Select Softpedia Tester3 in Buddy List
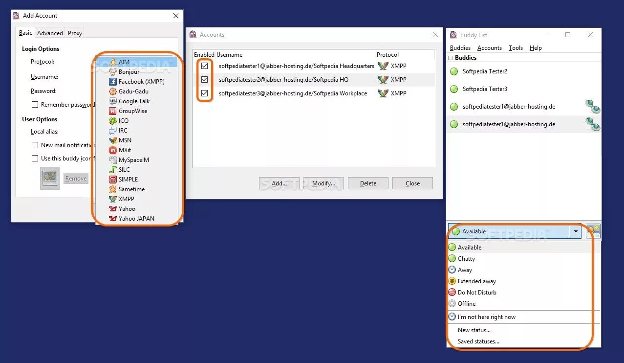This screenshot has width=624, height=363. (x=523, y=89)
